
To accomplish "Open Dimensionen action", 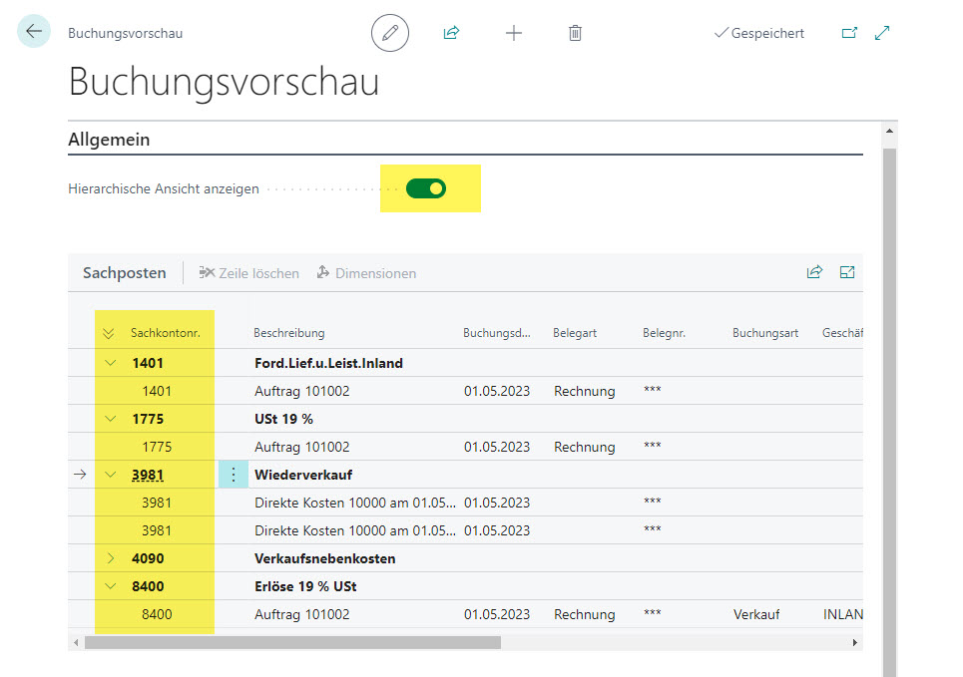I will pos(366,273).
